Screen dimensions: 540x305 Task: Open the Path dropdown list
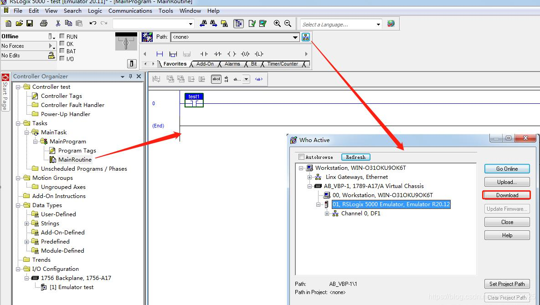click(295, 37)
